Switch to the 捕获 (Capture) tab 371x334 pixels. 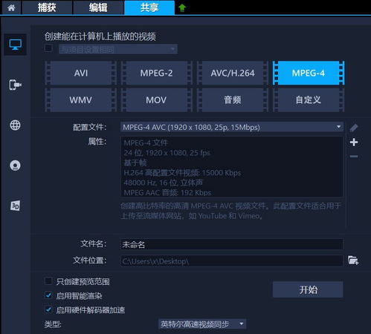pos(47,7)
